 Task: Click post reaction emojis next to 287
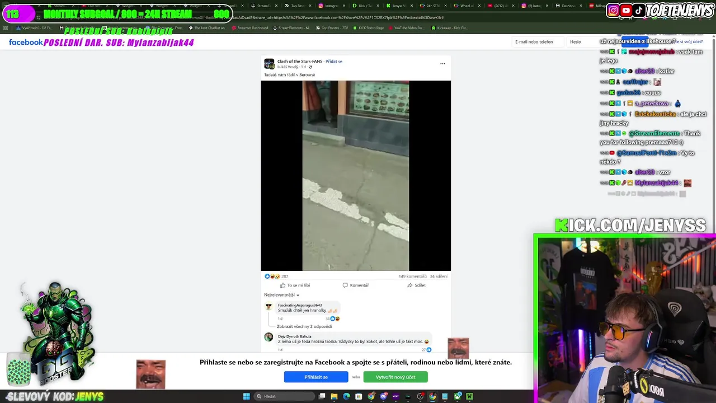[x=272, y=277]
